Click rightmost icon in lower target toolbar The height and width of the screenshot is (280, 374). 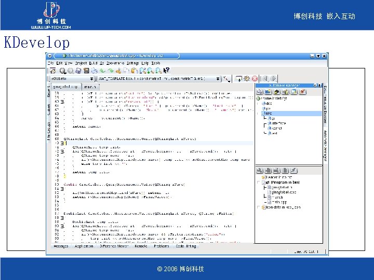293,171
